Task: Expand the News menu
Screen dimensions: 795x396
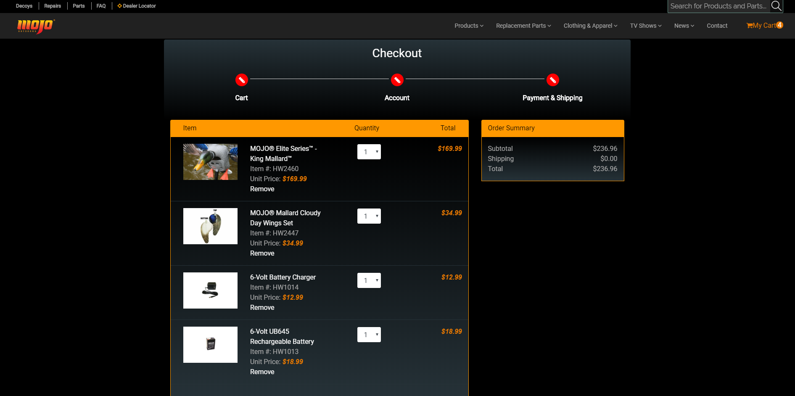Action: point(684,26)
